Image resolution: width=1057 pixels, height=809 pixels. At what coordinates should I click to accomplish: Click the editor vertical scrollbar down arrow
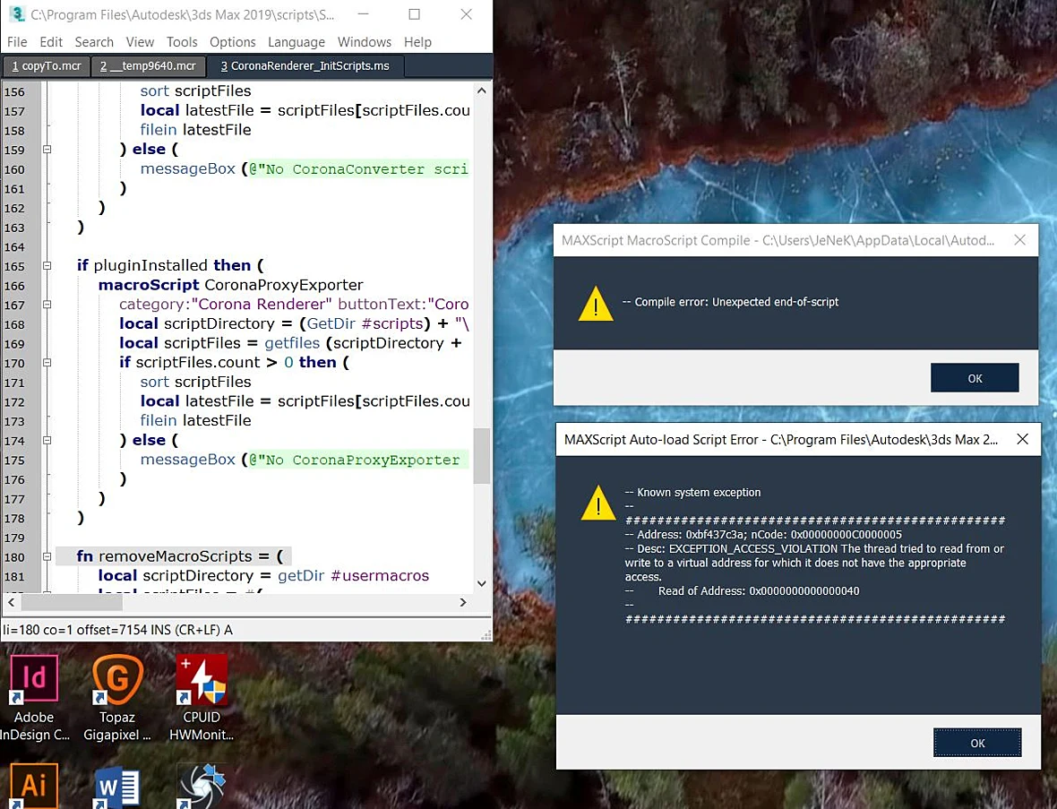click(x=481, y=583)
